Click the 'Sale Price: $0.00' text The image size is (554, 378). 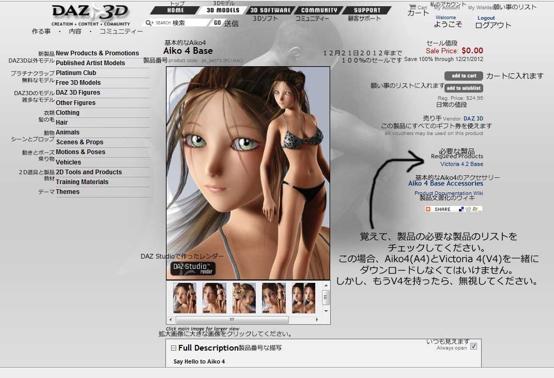(454, 51)
